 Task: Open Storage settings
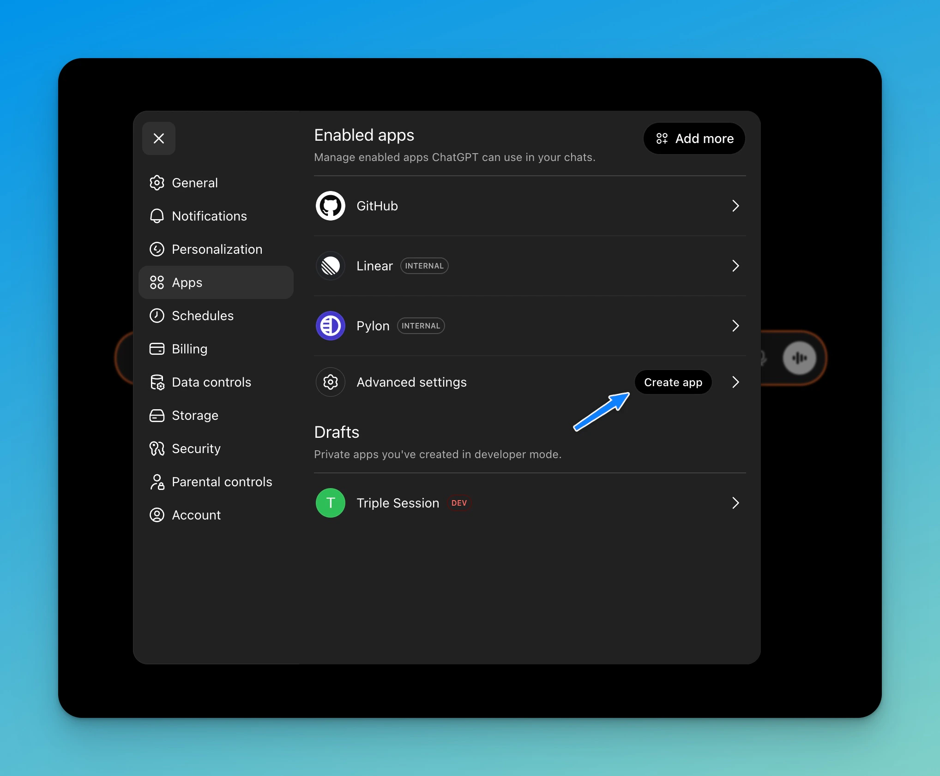216,415
